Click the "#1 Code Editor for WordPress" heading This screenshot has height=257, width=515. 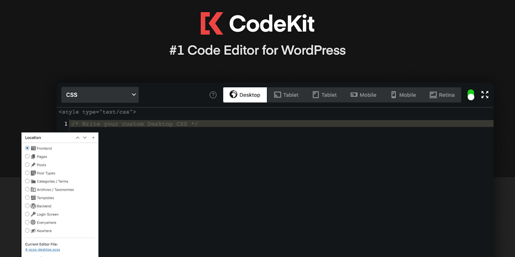point(257,51)
